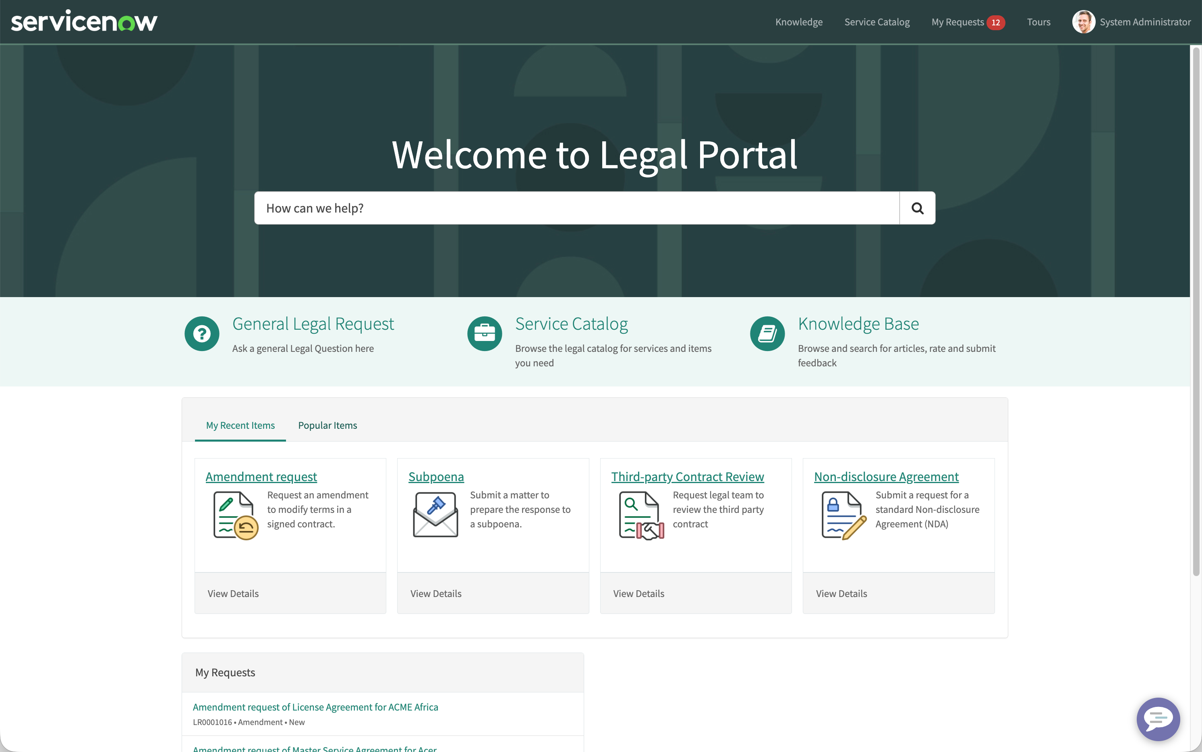Viewport: 1202px width, 752px height.
Task: Click the magnifier search button
Action: 918,208
